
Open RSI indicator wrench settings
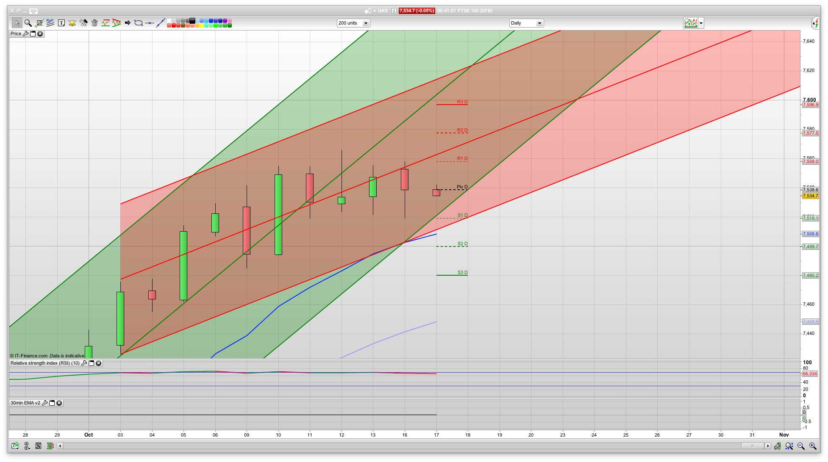pos(84,363)
